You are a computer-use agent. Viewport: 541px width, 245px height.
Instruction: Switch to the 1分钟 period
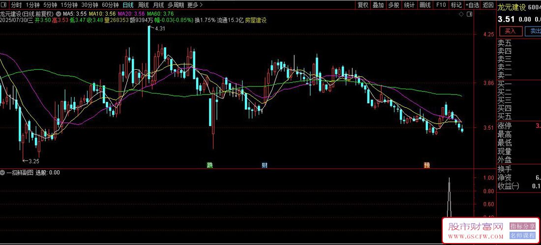[32, 5]
